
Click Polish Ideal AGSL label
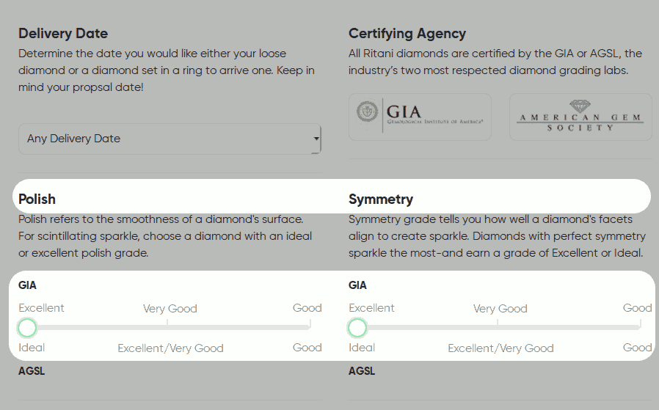32,348
